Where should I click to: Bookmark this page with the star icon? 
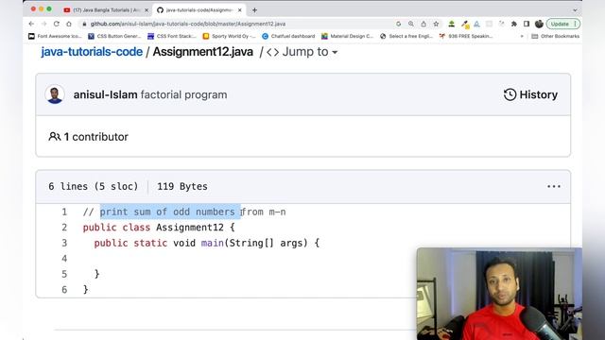pyautogui.click(x=436, y=24)
